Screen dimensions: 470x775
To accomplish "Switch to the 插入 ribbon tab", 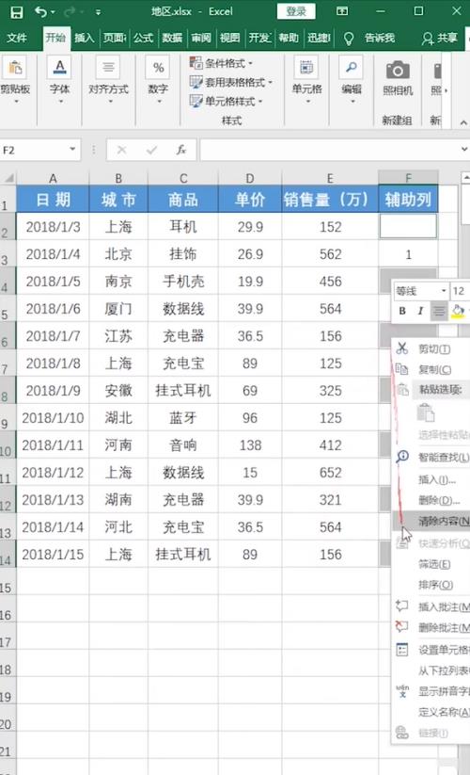I will [85, 38].
